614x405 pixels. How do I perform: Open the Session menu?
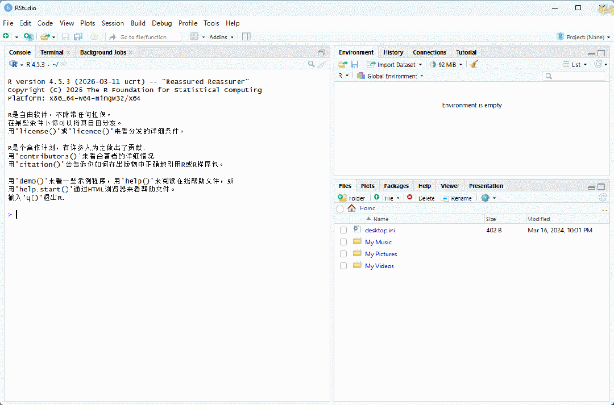point(113,23)
